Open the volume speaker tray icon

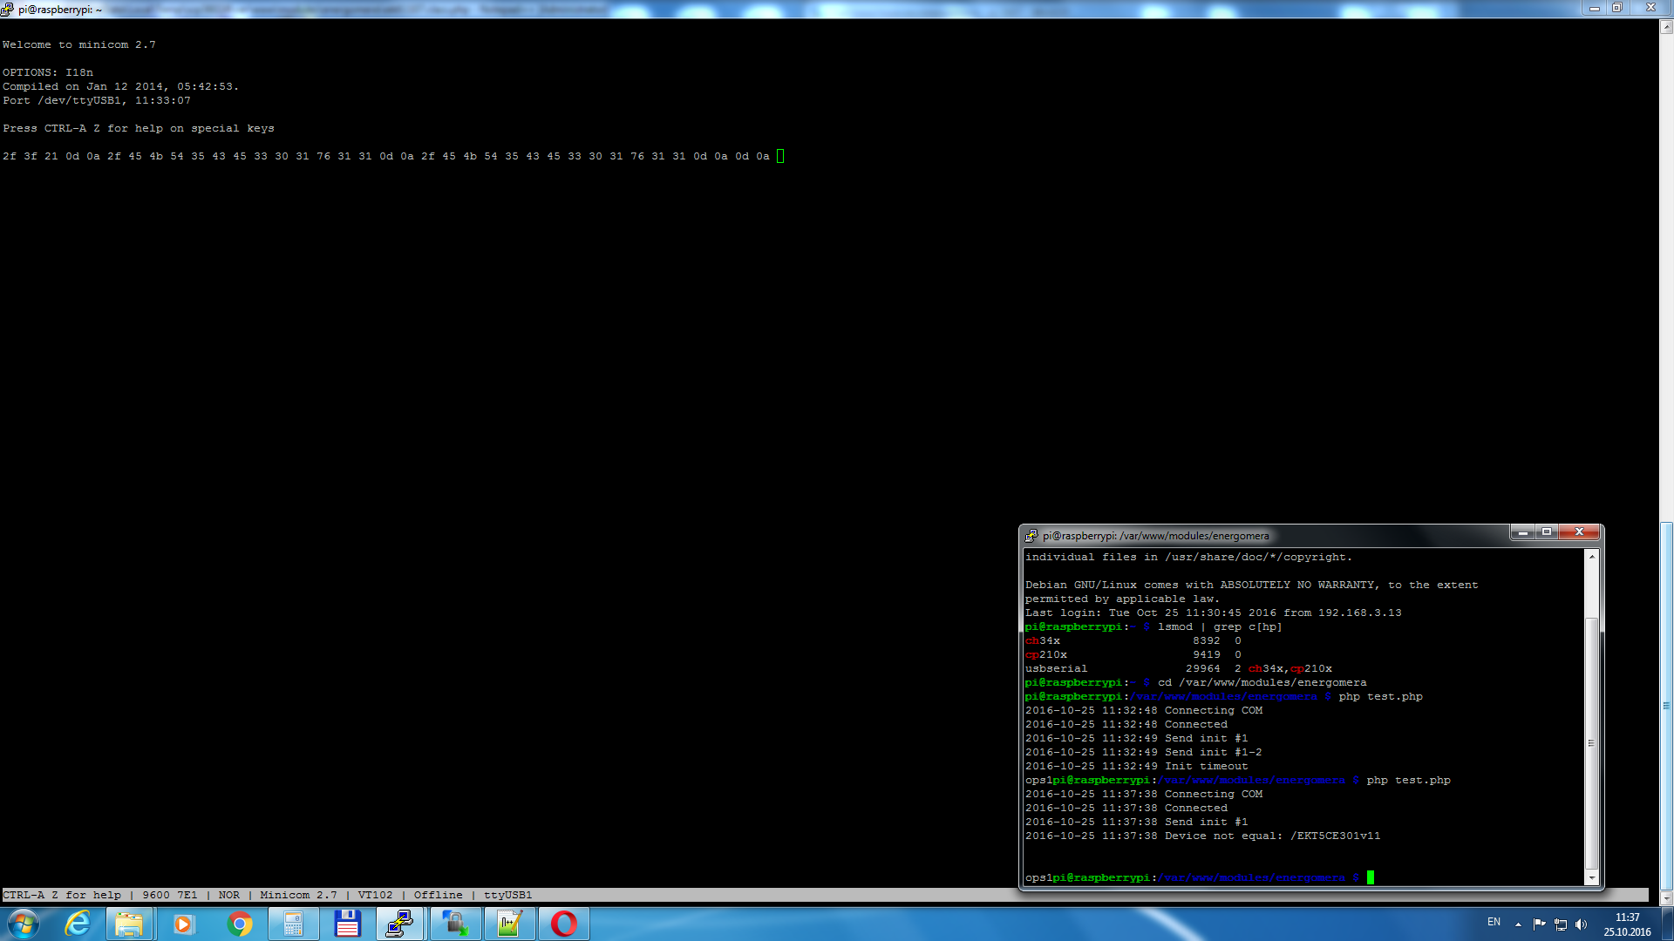coord(1581,924)
